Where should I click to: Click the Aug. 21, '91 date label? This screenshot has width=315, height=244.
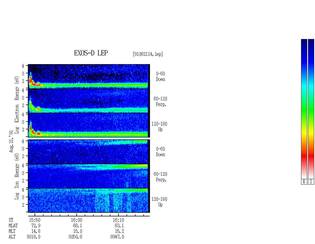(11, 141)
